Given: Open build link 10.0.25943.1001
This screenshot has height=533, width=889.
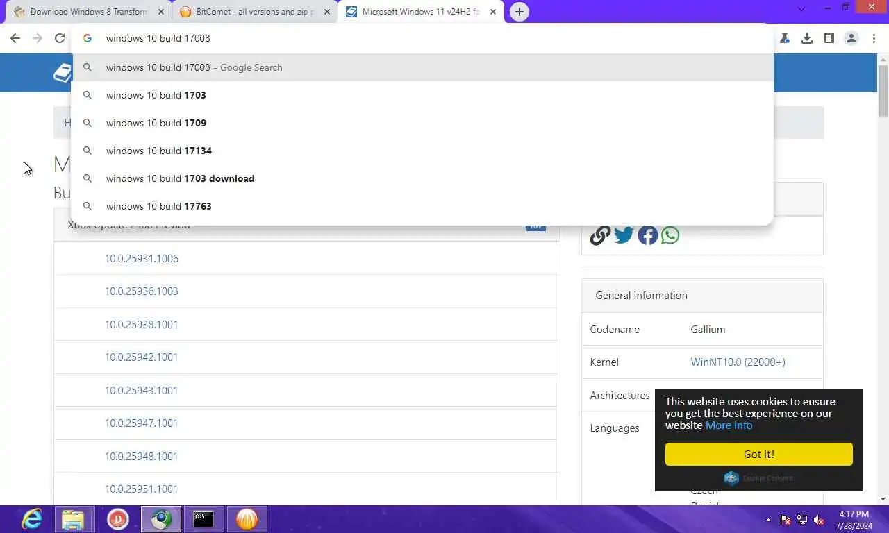Looking at the screenshot, I should (x=142, y=390).
